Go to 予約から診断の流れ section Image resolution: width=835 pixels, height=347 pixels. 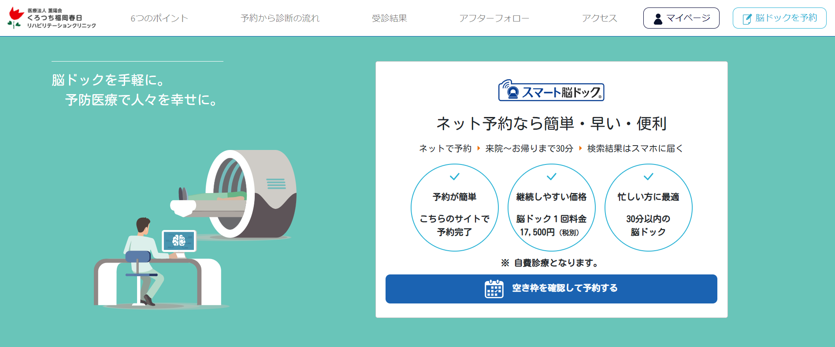point(280,18)
